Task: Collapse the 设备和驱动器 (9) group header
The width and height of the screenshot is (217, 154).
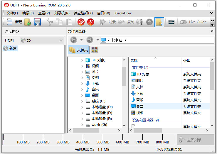Action: coord(145,120)
